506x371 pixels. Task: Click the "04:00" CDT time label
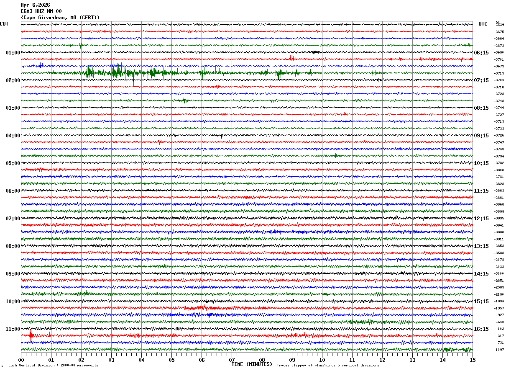pyautogui.click(x=13, y=136)
